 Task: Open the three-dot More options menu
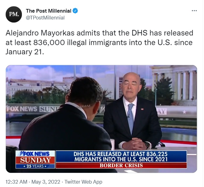pos(194,11)
